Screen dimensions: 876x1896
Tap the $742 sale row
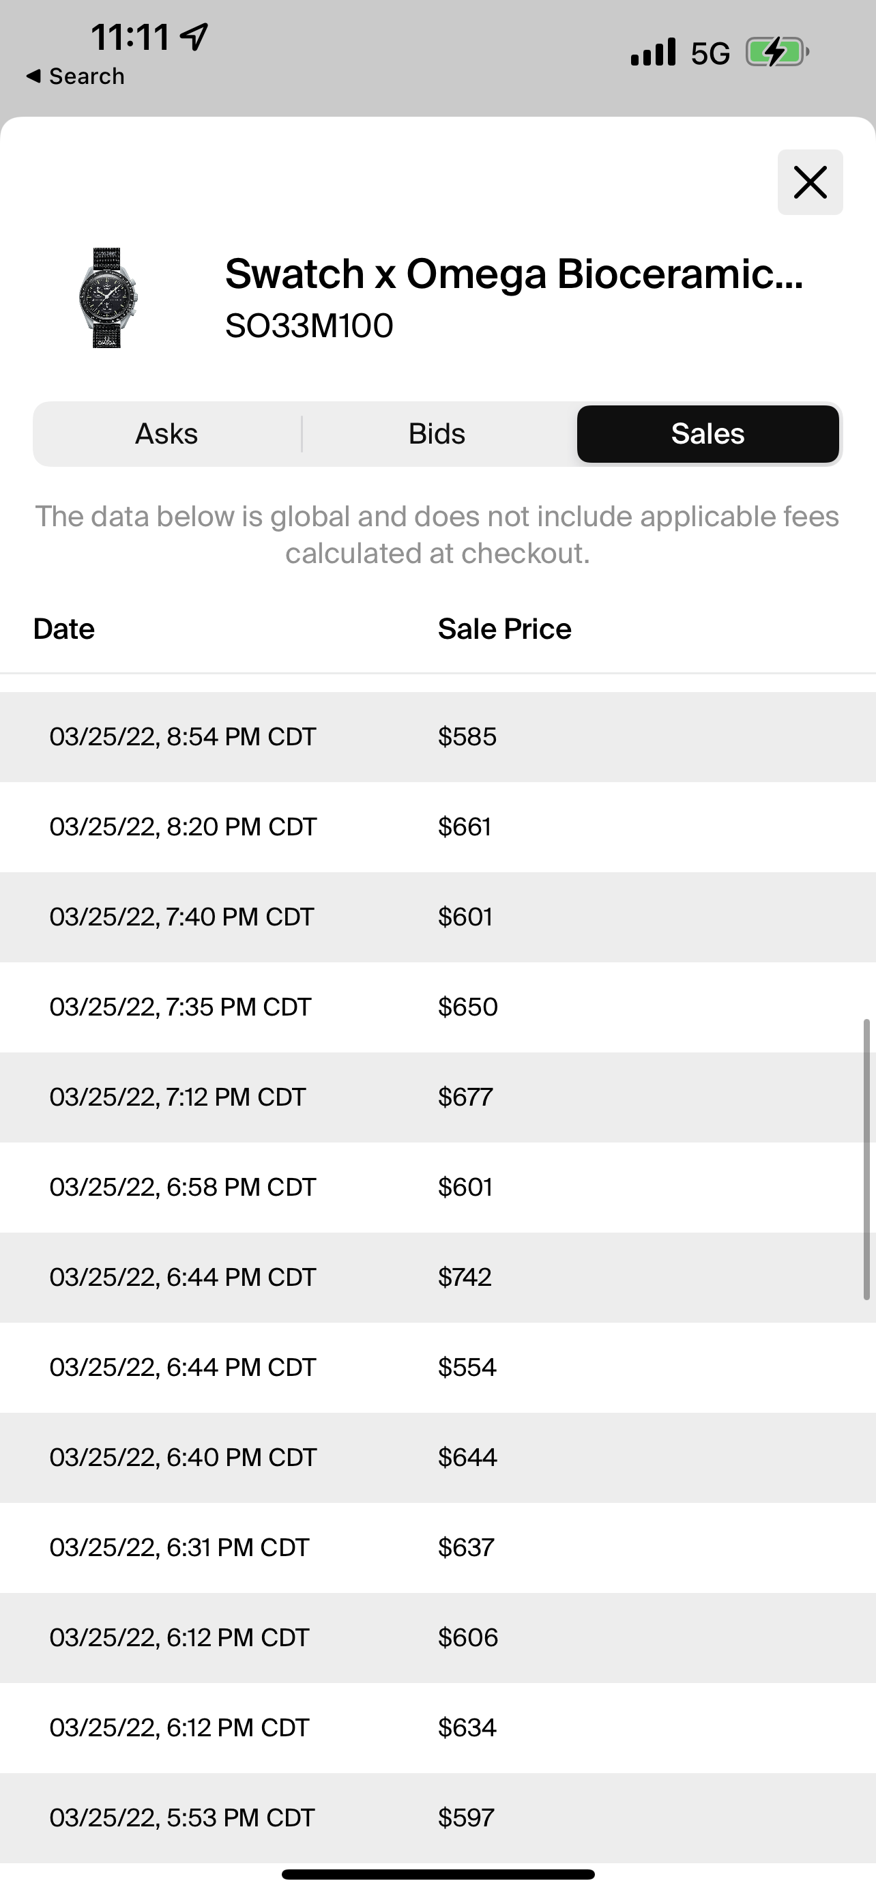(x=437, y=1277)
